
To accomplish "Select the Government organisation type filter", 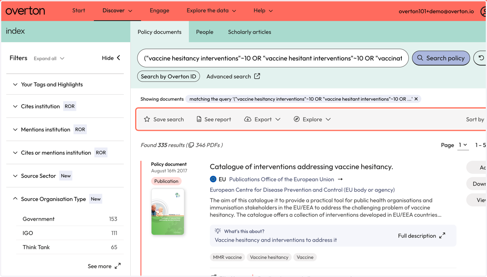I will coord(70,219).
